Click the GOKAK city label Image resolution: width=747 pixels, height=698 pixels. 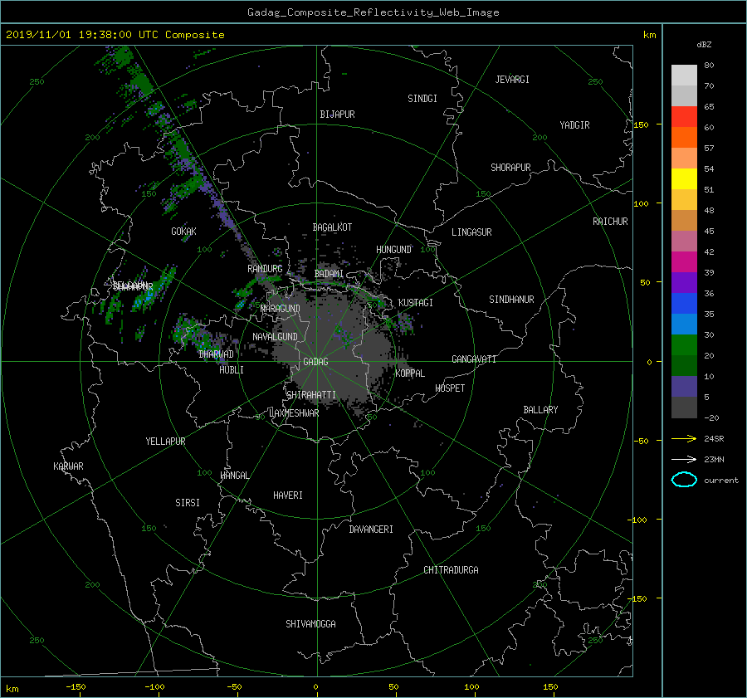[x=183, y=232]
